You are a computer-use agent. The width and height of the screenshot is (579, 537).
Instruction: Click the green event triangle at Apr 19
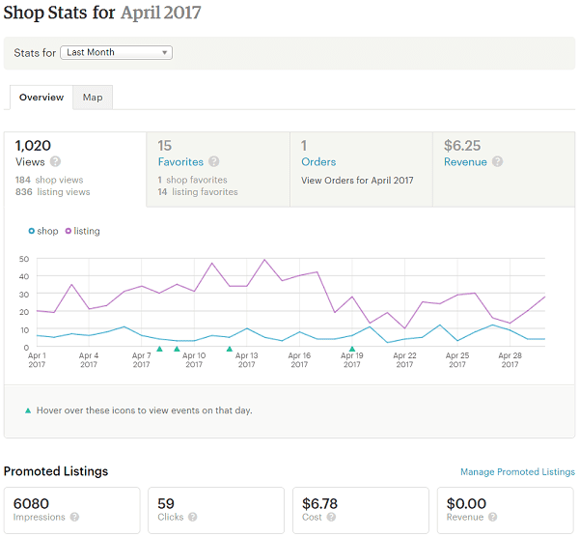pyautogui.click(x=352, y=349)
